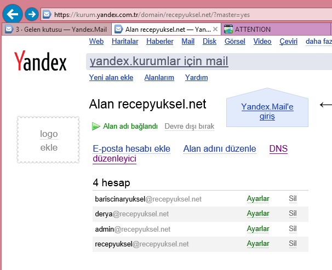The width and height of the screenshot is (332, 270).
Task: Click Sil for derya account
Action: (293, 214)
